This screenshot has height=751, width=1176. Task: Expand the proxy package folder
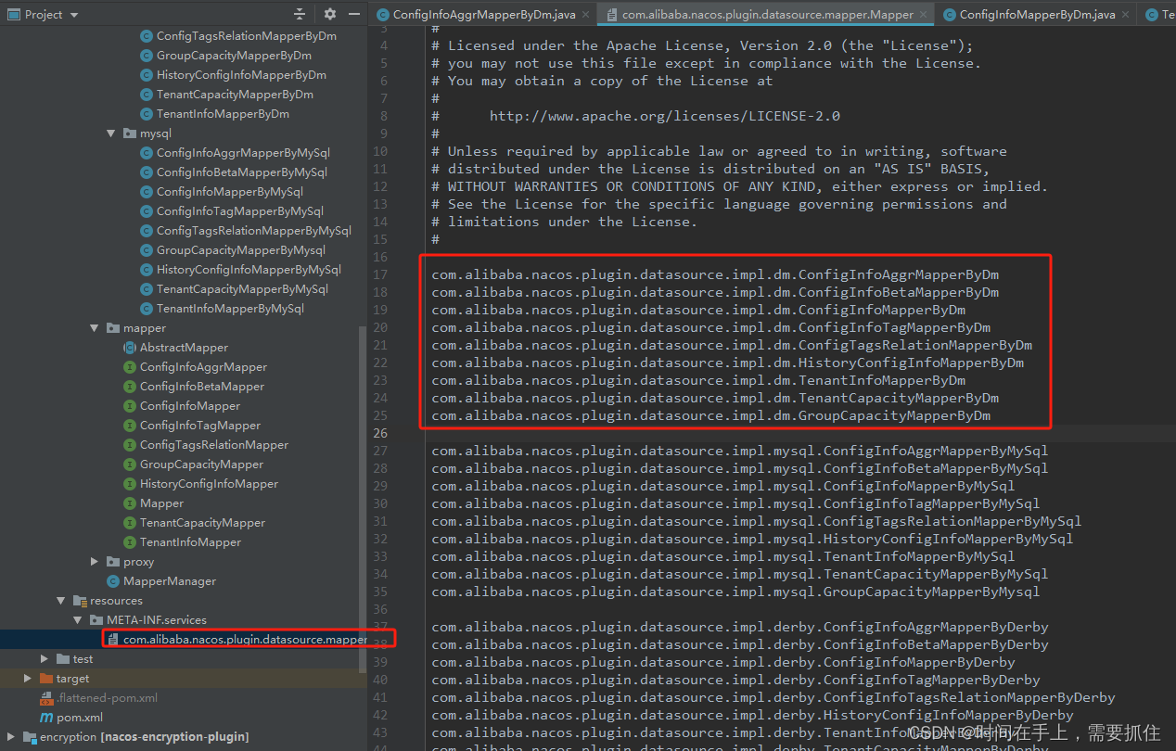[x=95, y=562]
